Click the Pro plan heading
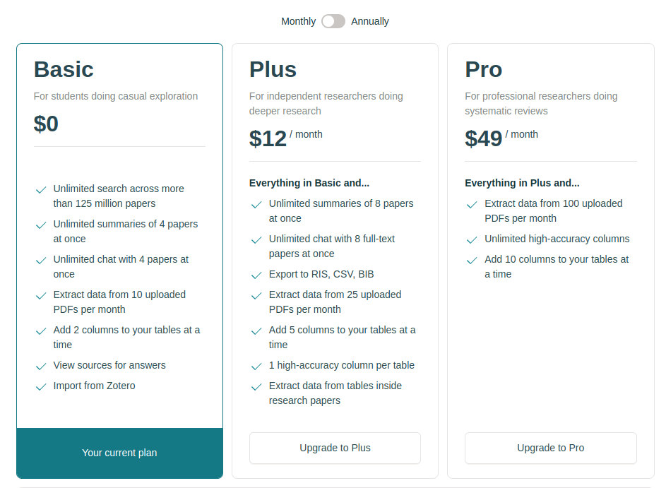Screen dimensions: 666x488 (483, 69)
